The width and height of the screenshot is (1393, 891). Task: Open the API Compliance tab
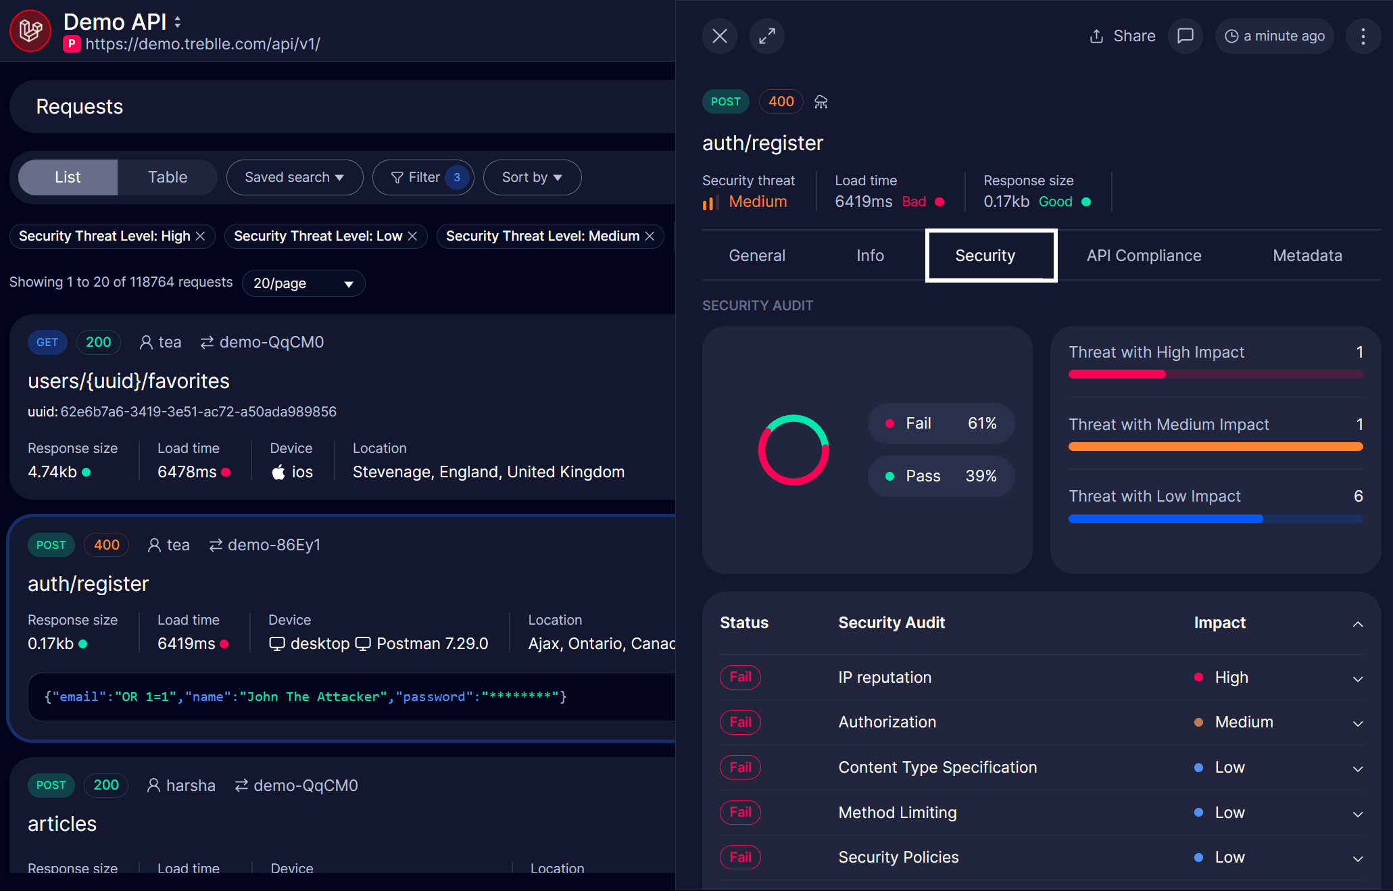(1144, 256)
